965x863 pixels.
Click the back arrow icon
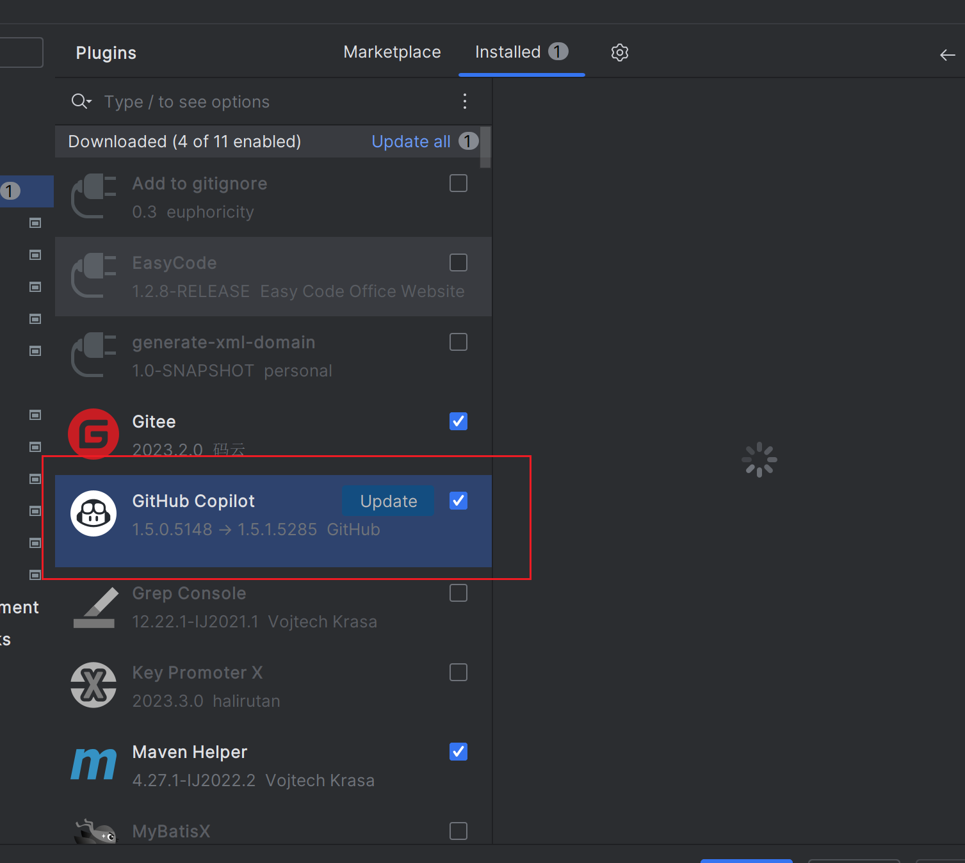(x=947, y=55)
